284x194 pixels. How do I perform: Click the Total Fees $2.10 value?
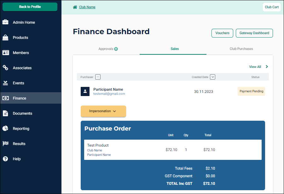(x=210, y=168)
